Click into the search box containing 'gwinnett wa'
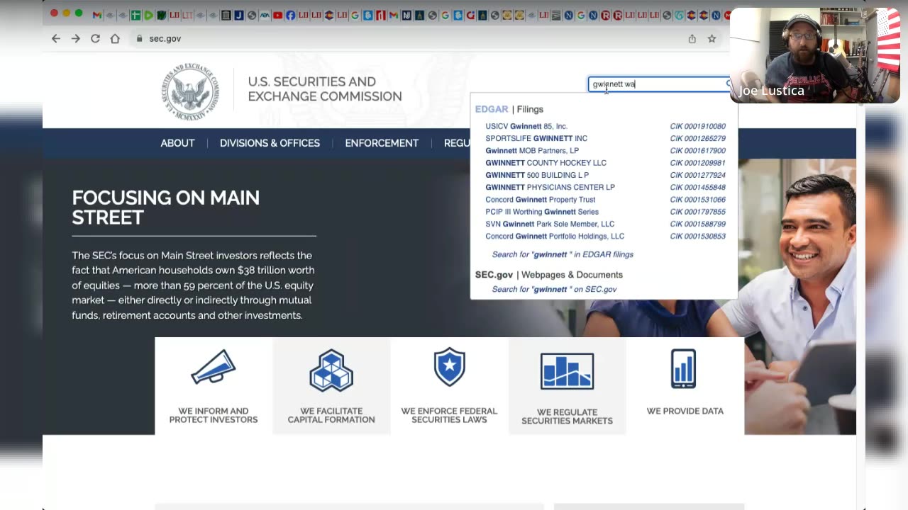 pyautogui.click(x=659, y=84)
